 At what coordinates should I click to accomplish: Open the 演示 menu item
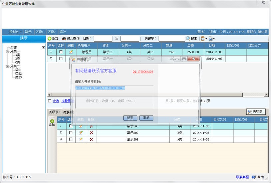click(28, 32)
